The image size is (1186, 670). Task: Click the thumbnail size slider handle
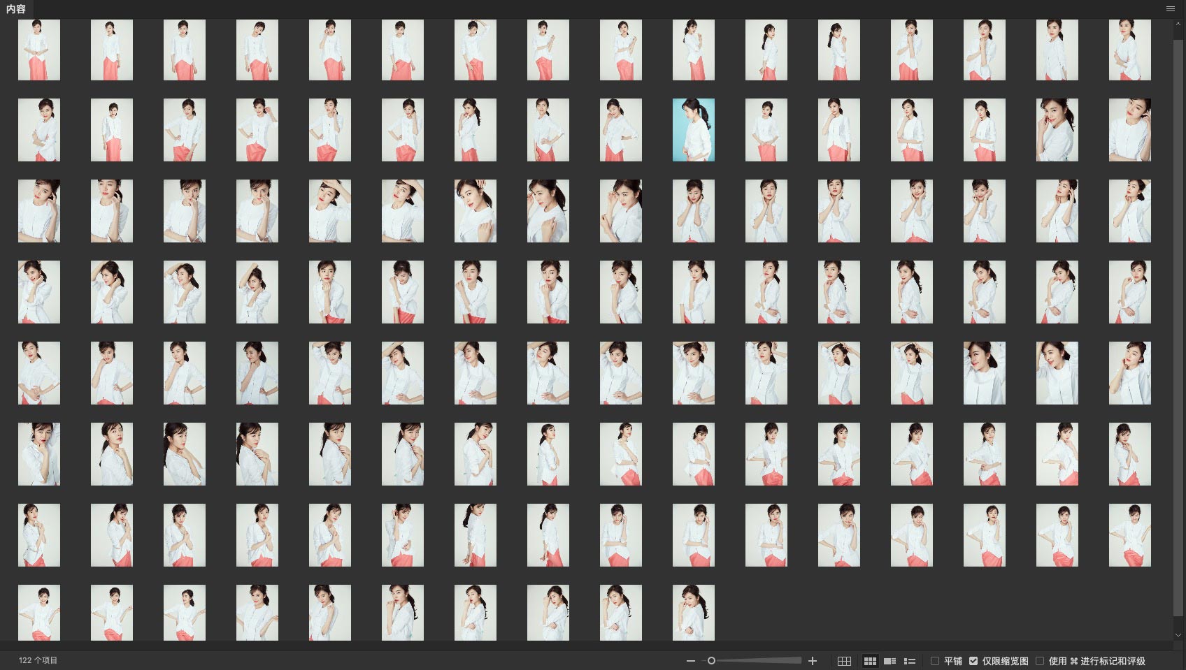tap(711, 661)
